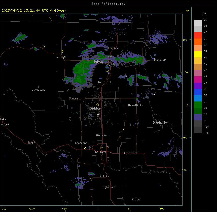This screenshot has width=217, height=212.
Task: Click the yellow diamond marker above RockyMH
Action: 63,51
